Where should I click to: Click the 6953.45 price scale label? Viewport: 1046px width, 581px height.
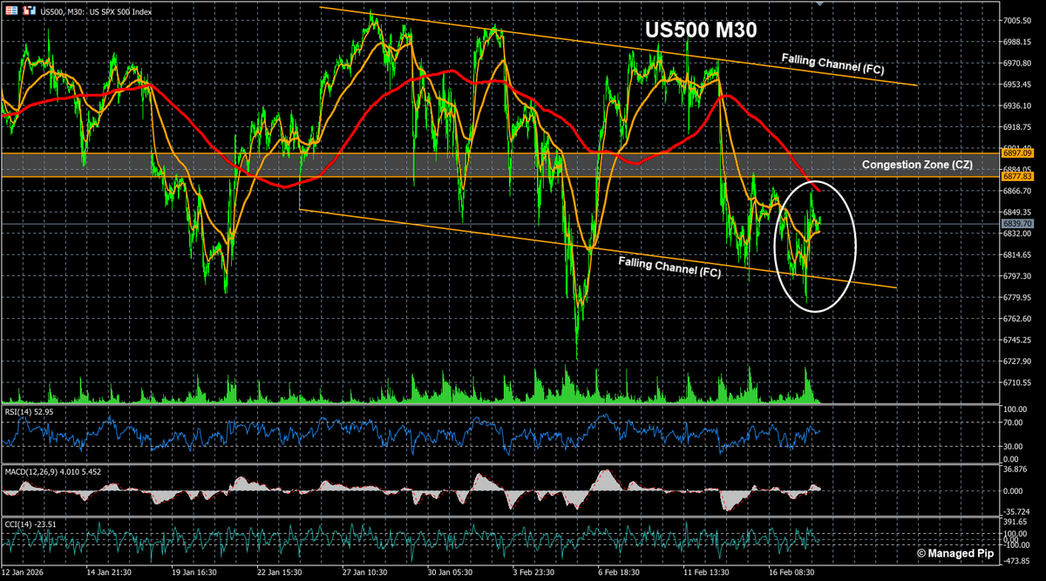tap(1017, 84)
